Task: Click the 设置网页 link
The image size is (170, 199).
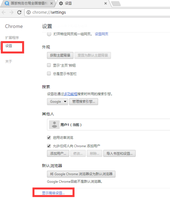Action: coord(102,34)
